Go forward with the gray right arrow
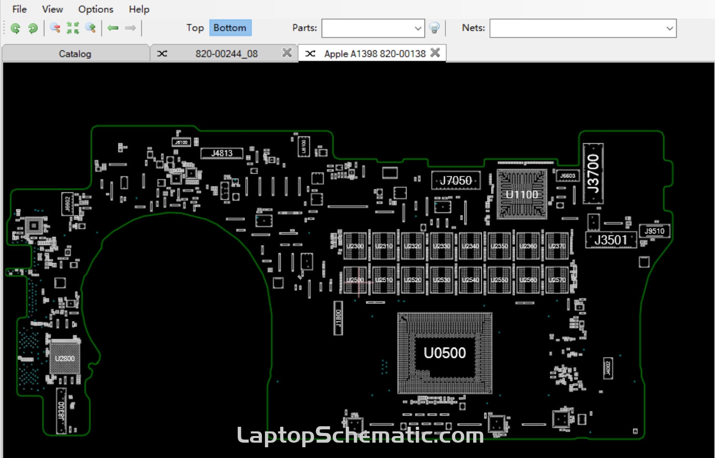 [x=130, y=28]
